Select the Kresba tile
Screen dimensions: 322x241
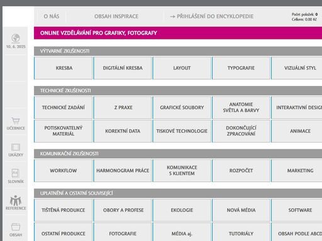64,68
